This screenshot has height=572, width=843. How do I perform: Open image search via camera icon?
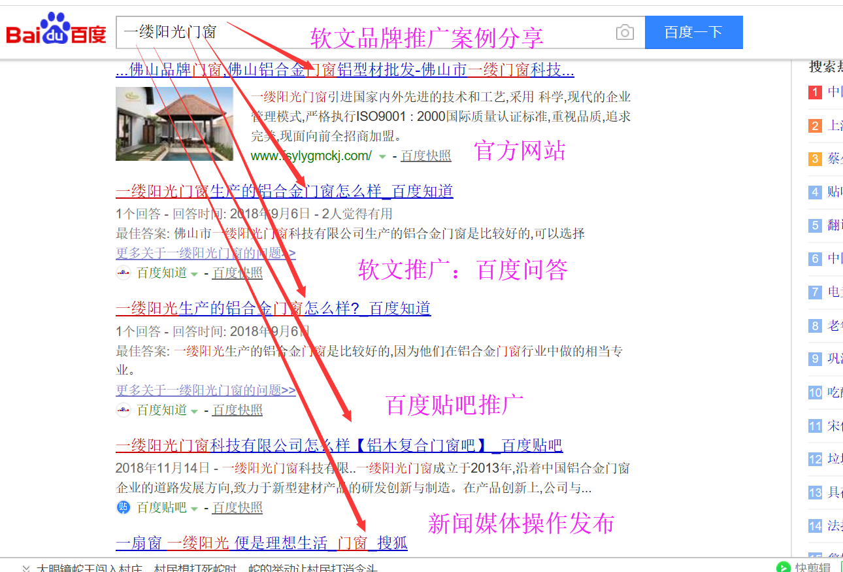click(x=625, y=32)
